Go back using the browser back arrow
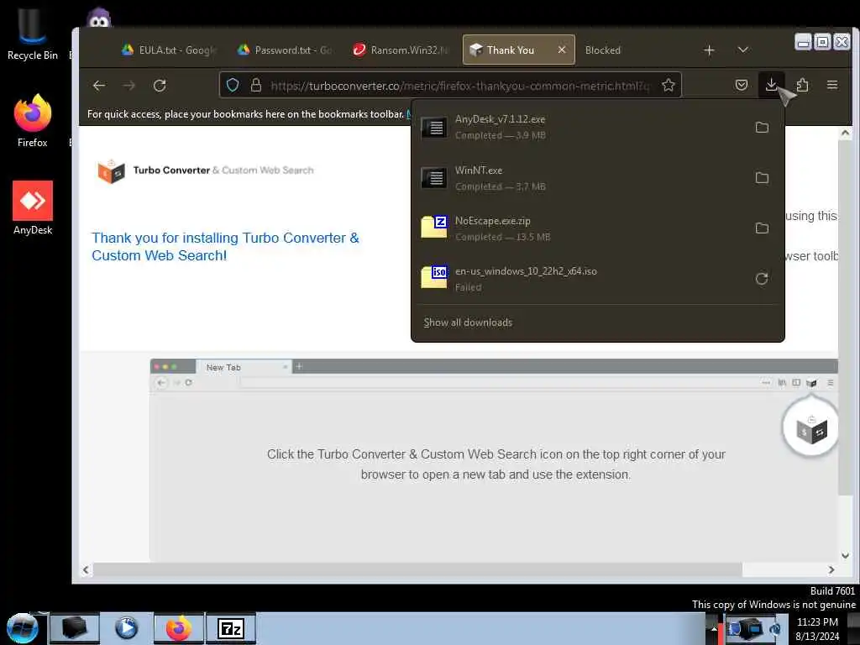The image size is (860, 645). (99, 86)
